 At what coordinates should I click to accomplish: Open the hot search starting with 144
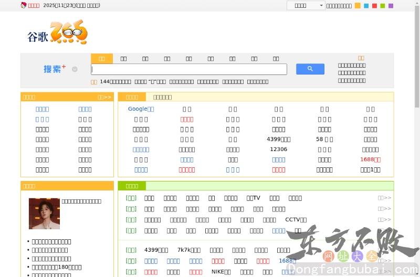[x=115, y=82]
